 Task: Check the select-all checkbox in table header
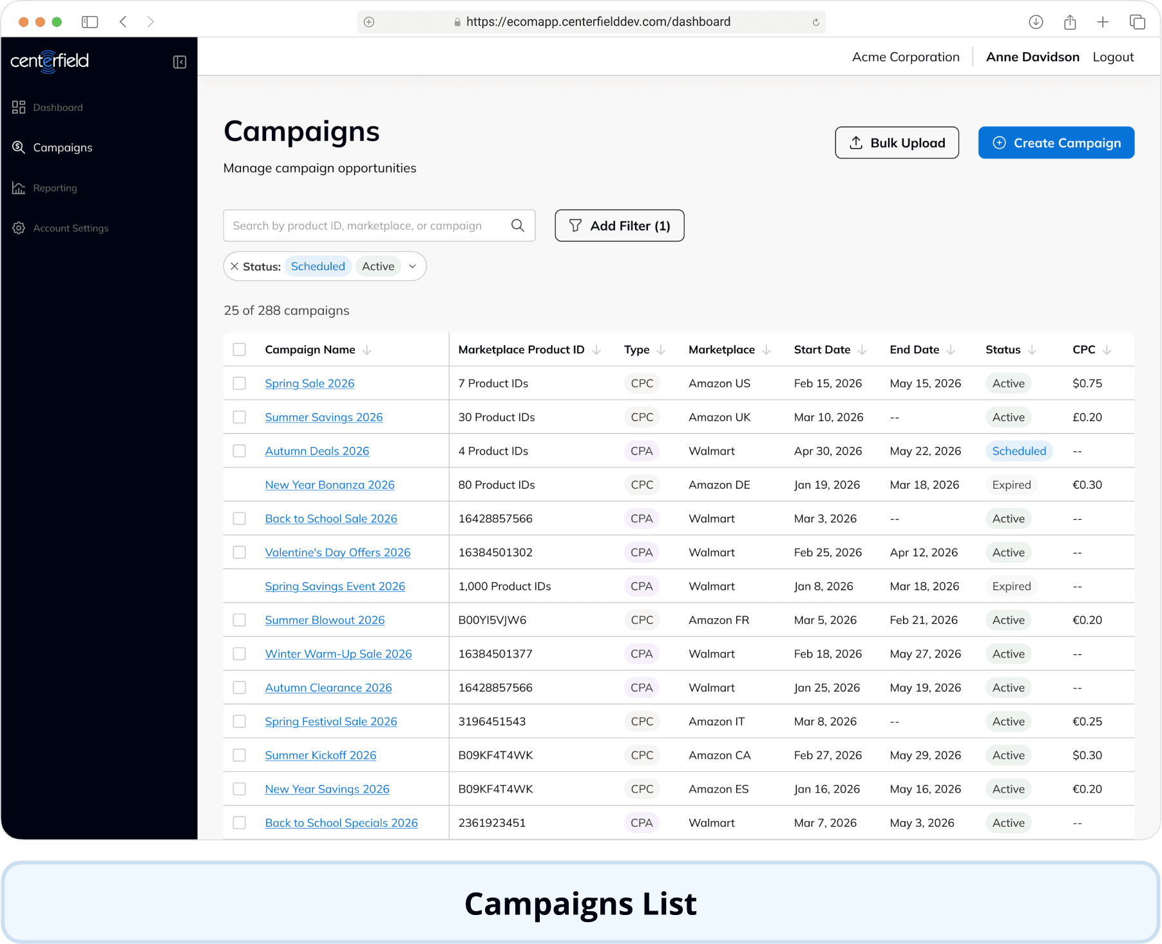240,350
